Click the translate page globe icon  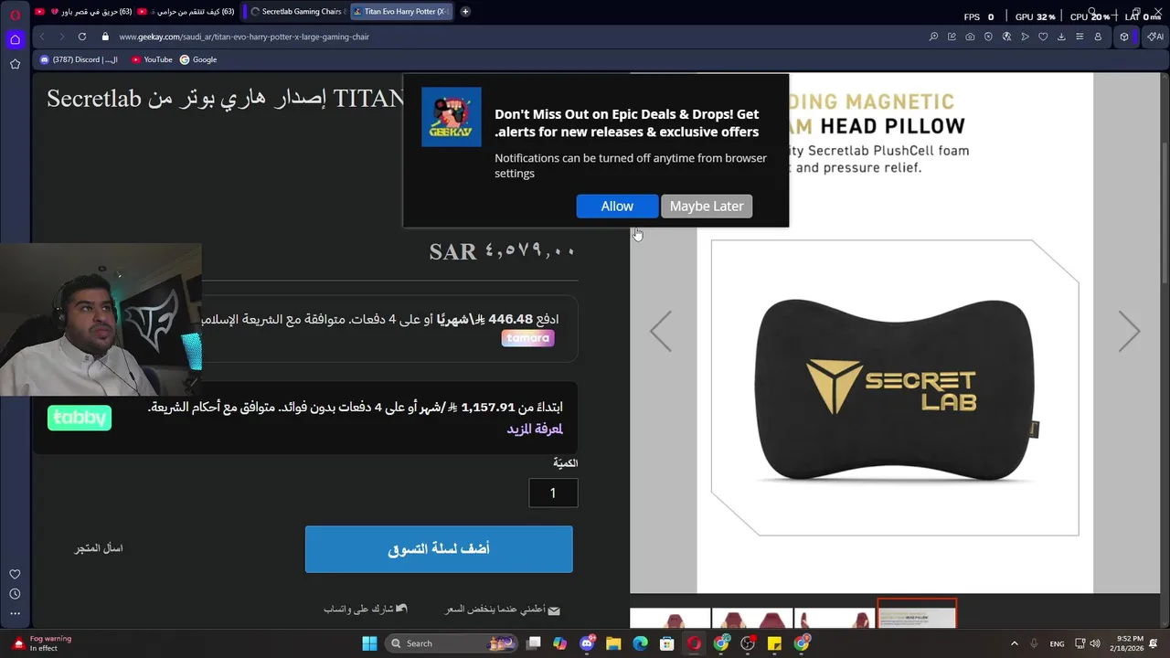pos(1006,37)
